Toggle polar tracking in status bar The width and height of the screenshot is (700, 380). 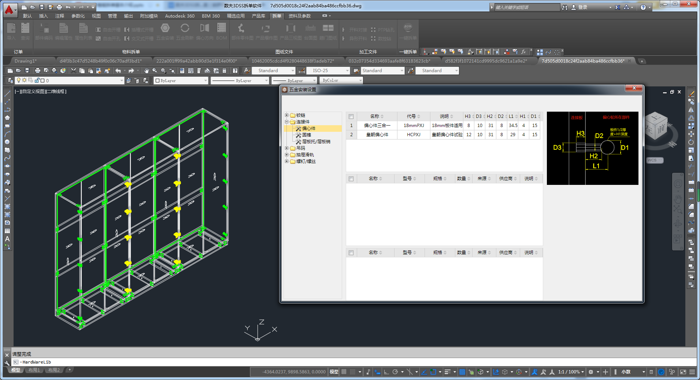(395, 372)
